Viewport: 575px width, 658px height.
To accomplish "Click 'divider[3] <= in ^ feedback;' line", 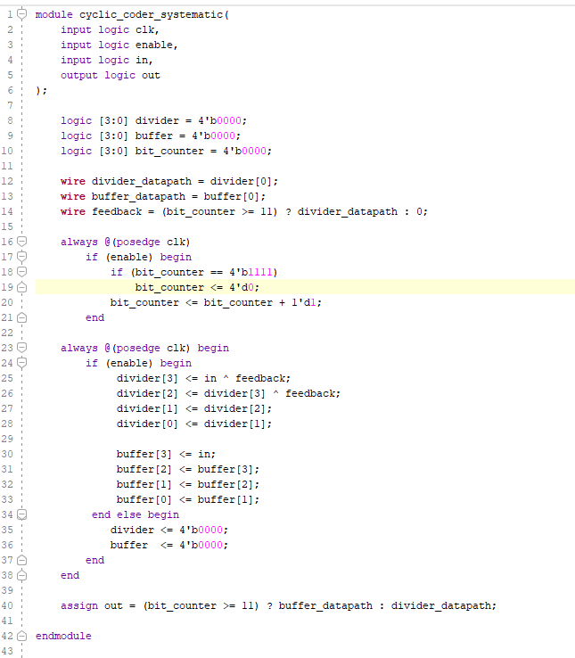I will point(203,379).
